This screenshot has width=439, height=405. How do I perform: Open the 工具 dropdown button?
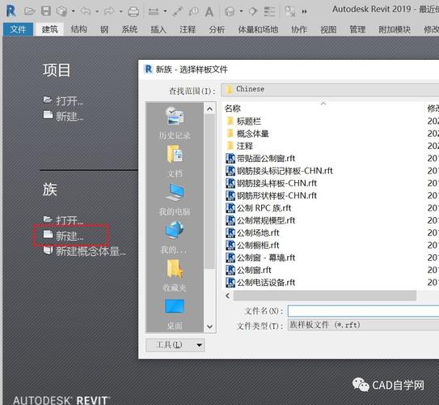tap(175, 345)
